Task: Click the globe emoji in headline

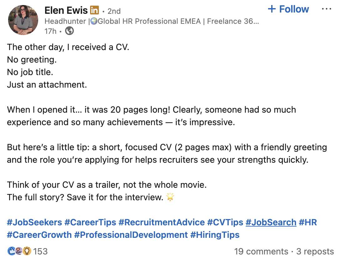Action: [94, 21]
